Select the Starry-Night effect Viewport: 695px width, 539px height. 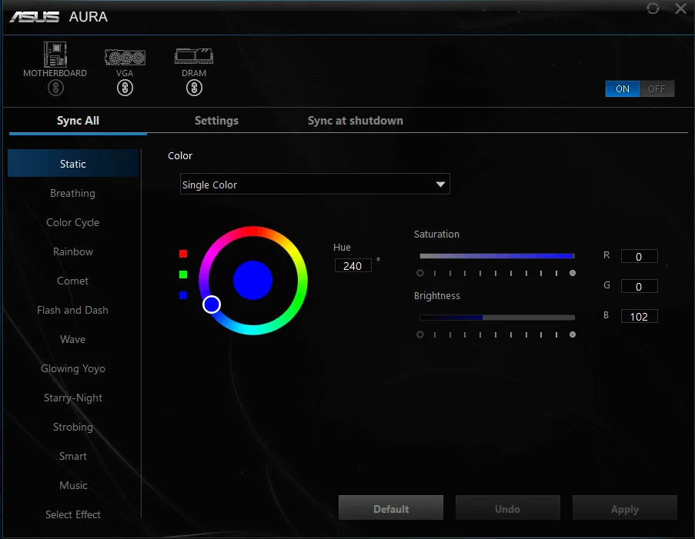tap(73, 398)
